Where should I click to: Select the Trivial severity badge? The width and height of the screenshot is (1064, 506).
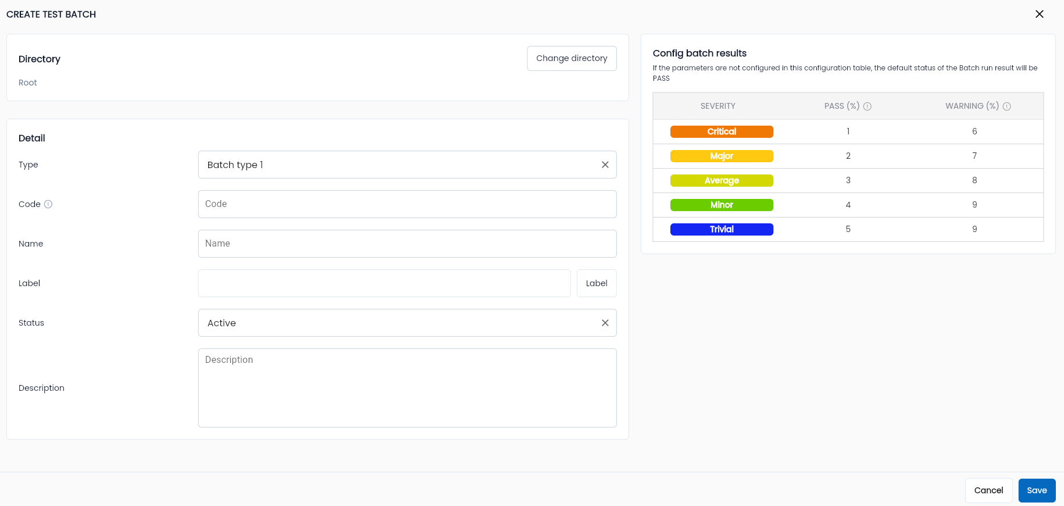[x=722, y=230]
